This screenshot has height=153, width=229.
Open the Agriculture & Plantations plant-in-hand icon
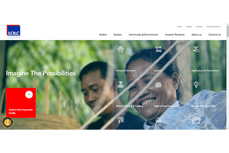[196, 49]
